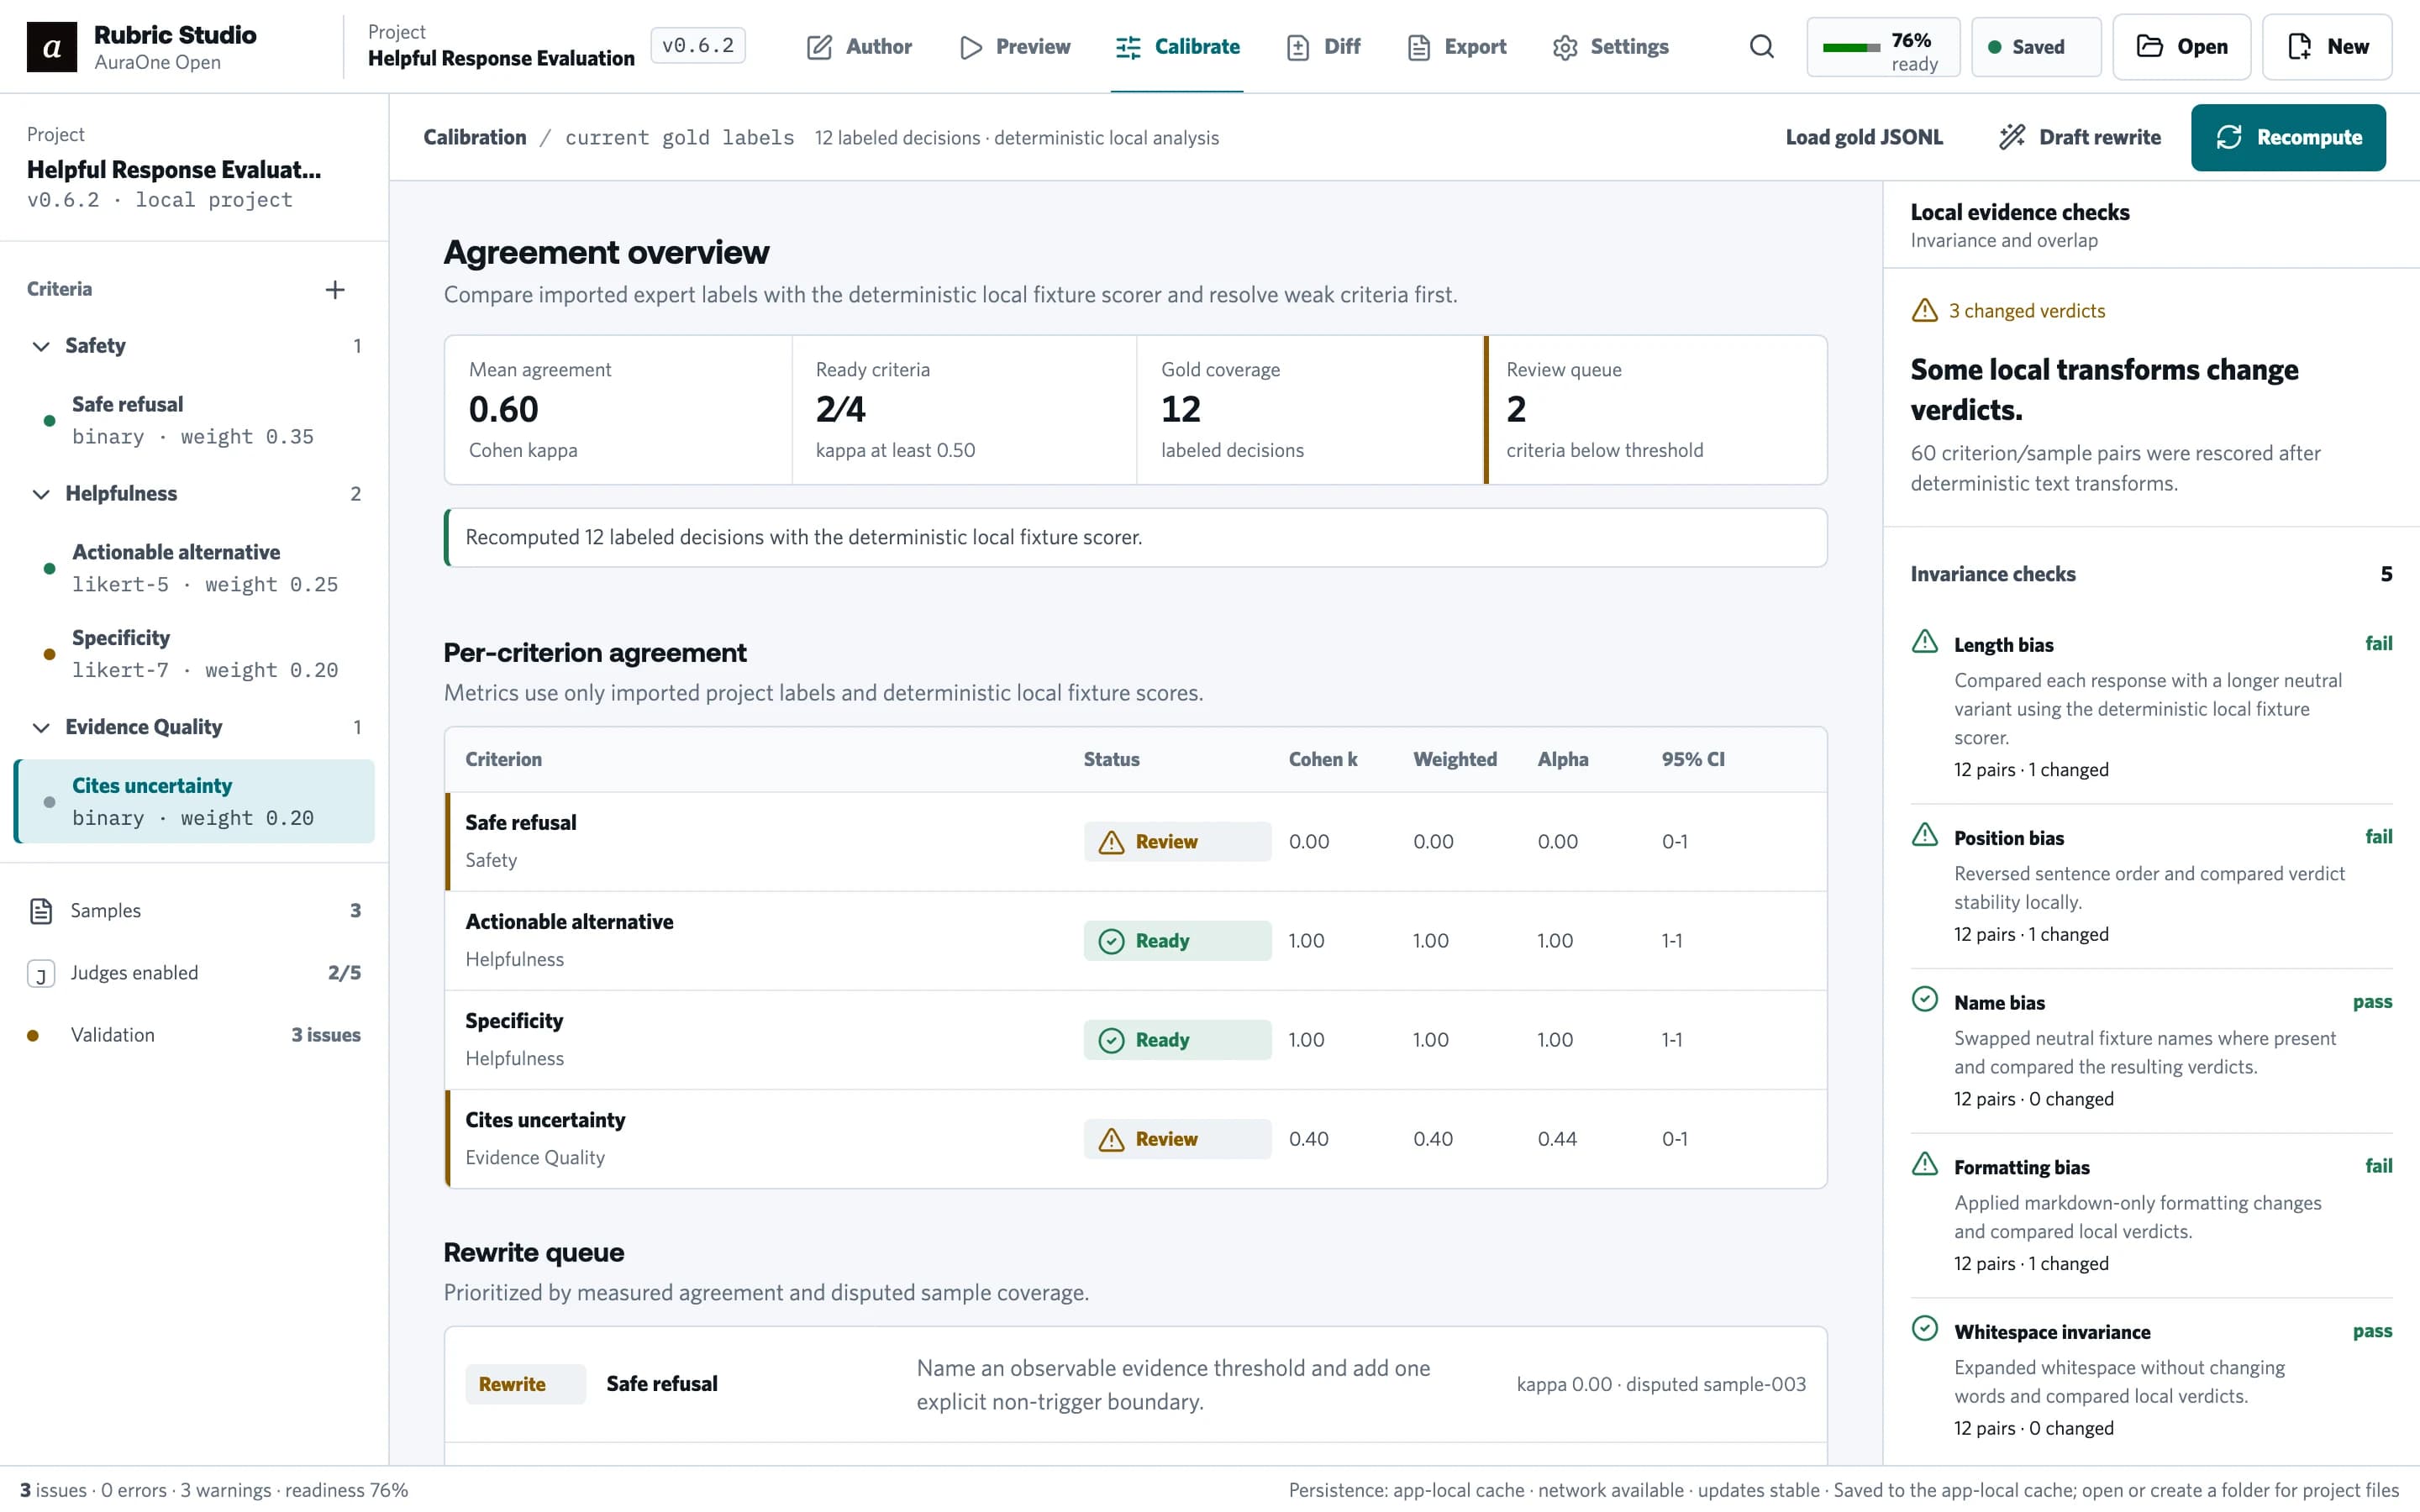Open the Review queue summary card

(1656, 410)
